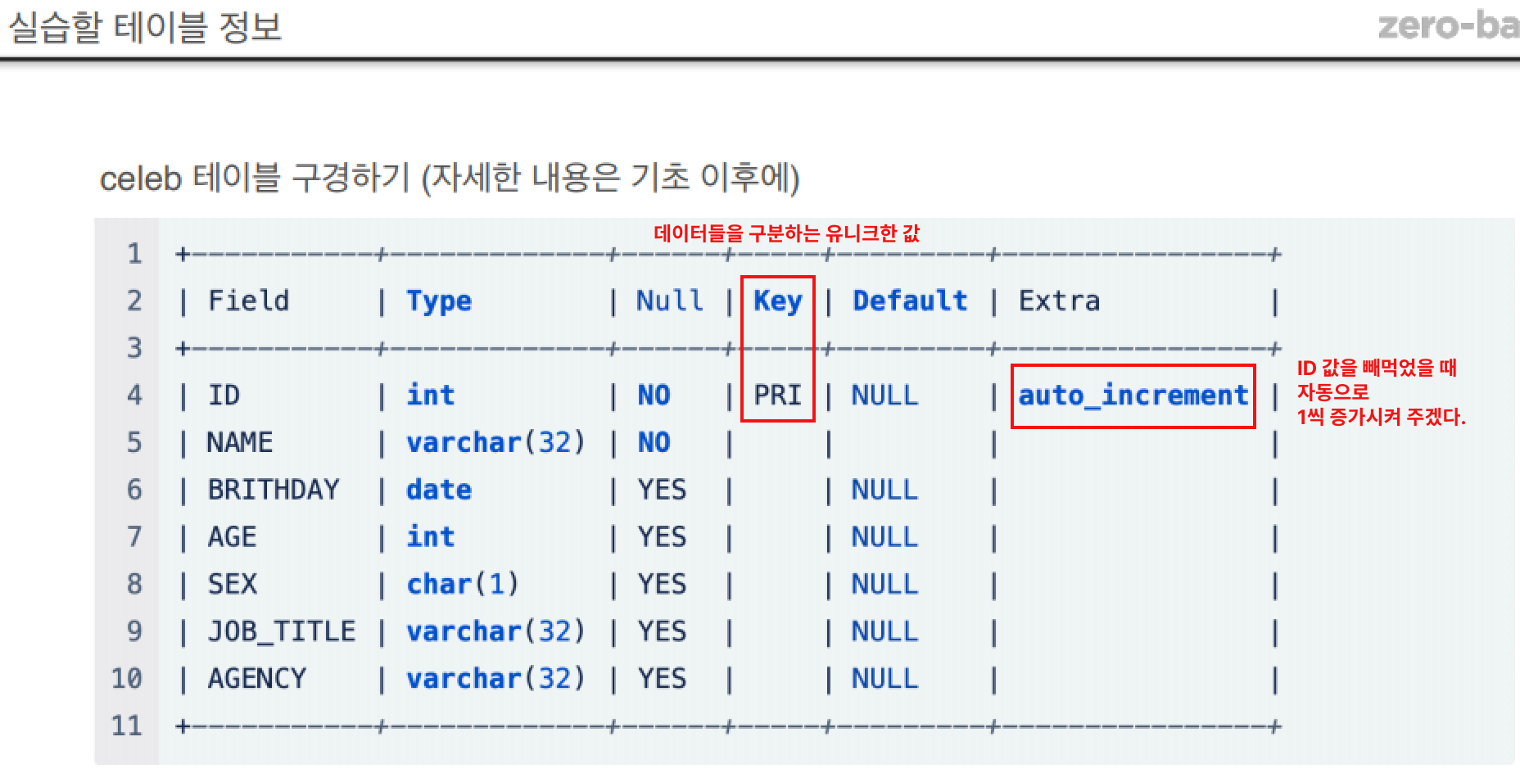
Task: Click the 'BRITHDAY' field name cell
Action: [274, 490]
